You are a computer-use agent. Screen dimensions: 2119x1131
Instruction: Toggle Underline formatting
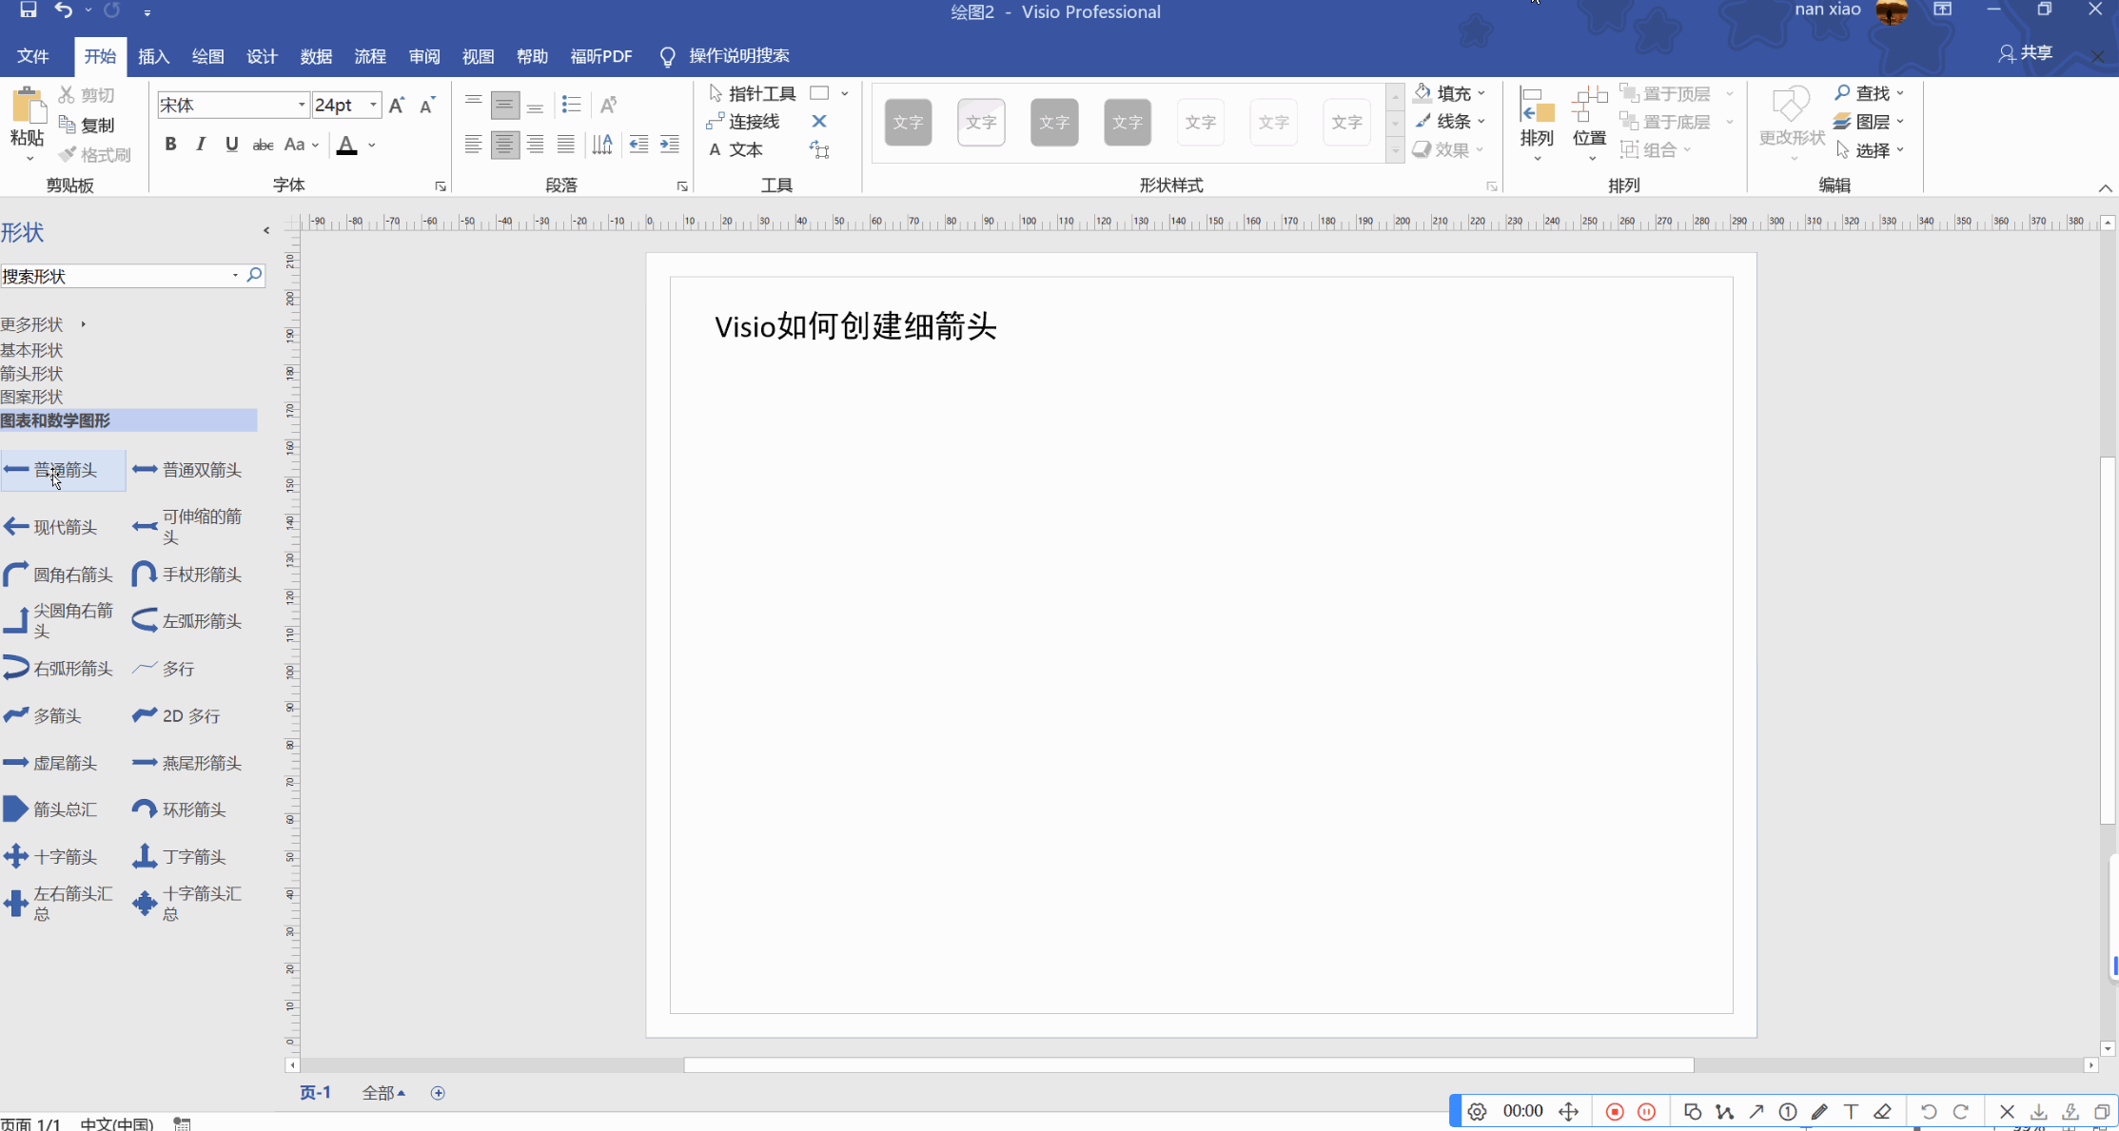[231, 145]
